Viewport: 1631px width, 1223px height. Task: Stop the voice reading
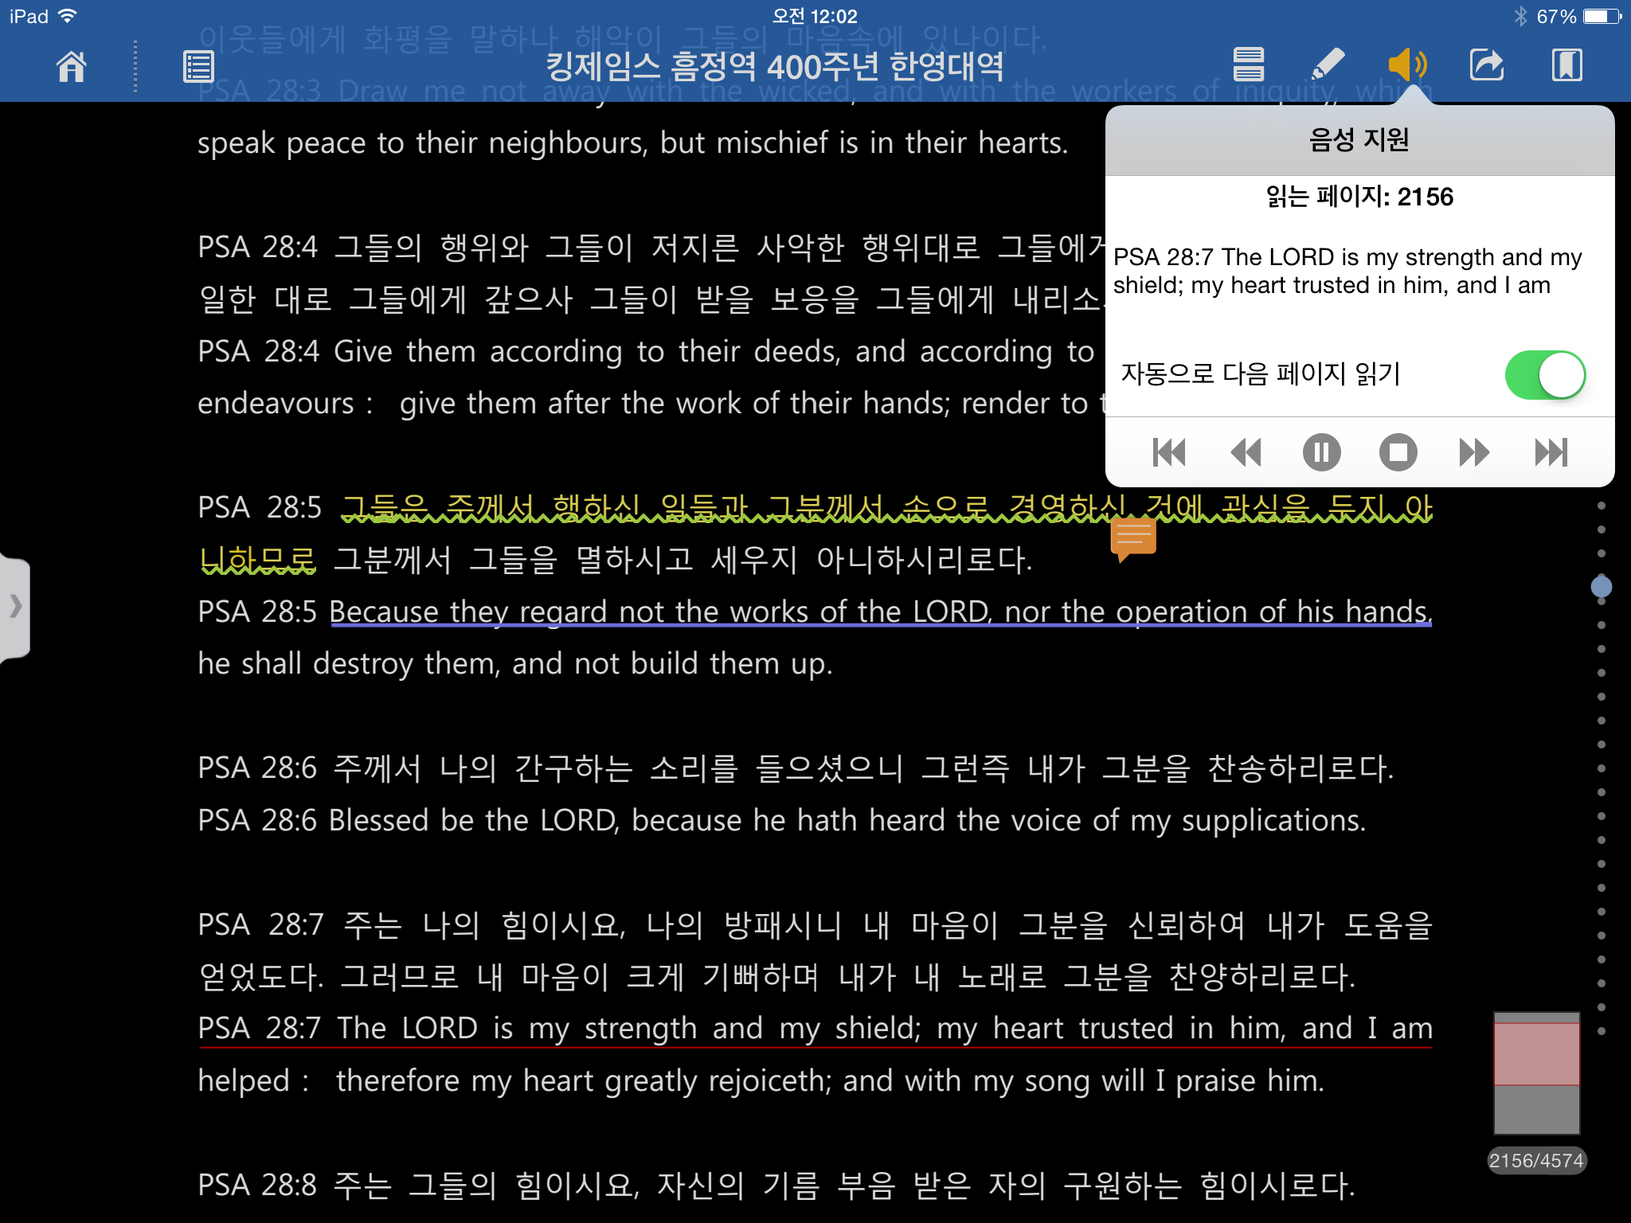click(x=1398, y=452)
